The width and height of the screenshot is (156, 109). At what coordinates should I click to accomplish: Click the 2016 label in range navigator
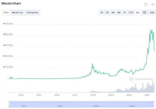pyautogui.click(x=60, y=106)
